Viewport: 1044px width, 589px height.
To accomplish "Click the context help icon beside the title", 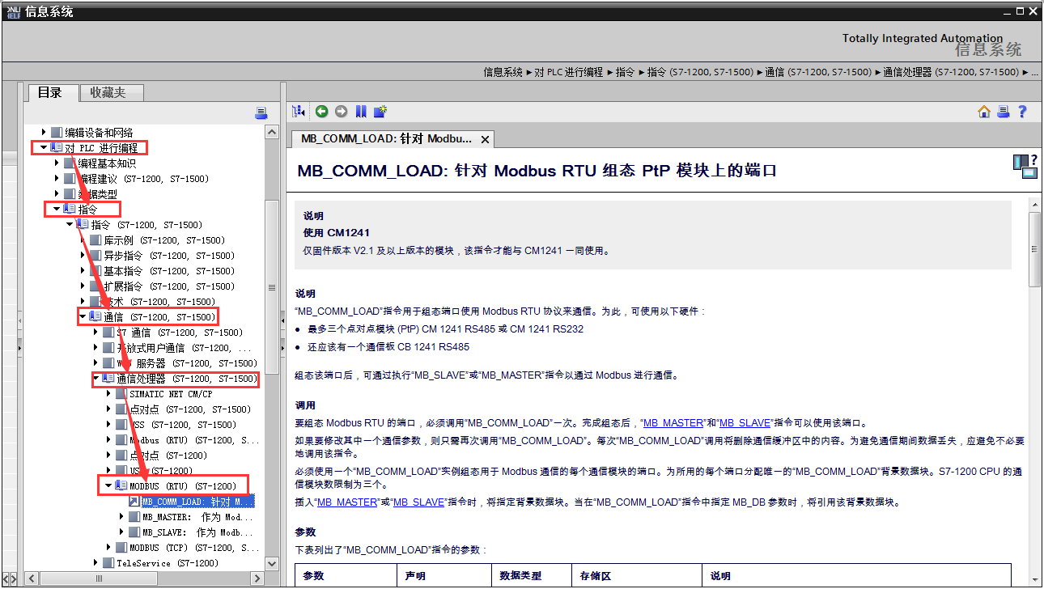I will click(1025, 166).
